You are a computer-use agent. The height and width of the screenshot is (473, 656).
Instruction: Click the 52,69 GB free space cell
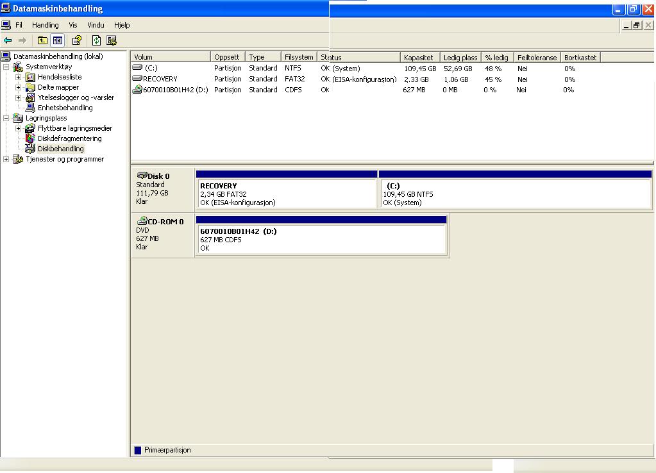coord(458,69)
